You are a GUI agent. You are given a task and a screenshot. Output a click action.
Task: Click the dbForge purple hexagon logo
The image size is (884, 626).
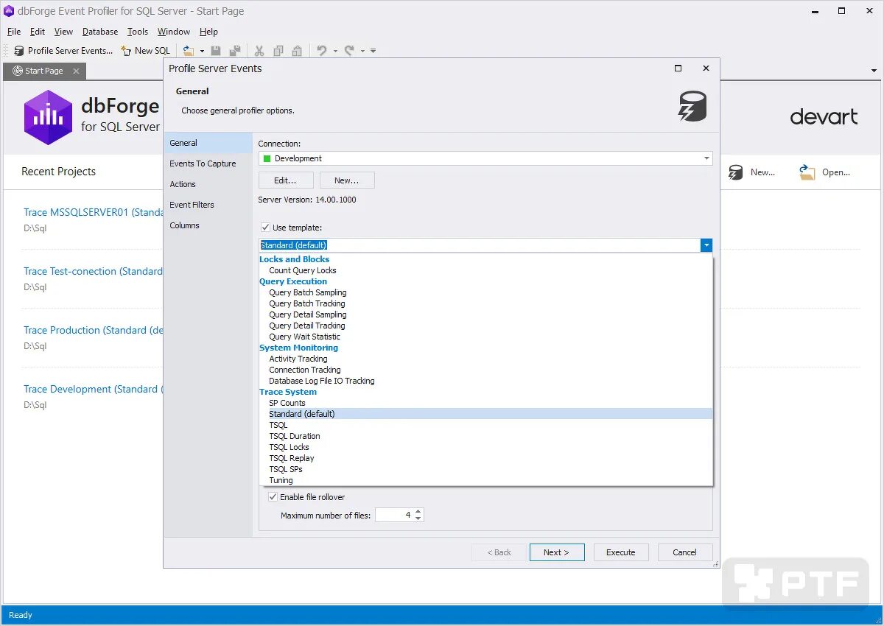48,116
